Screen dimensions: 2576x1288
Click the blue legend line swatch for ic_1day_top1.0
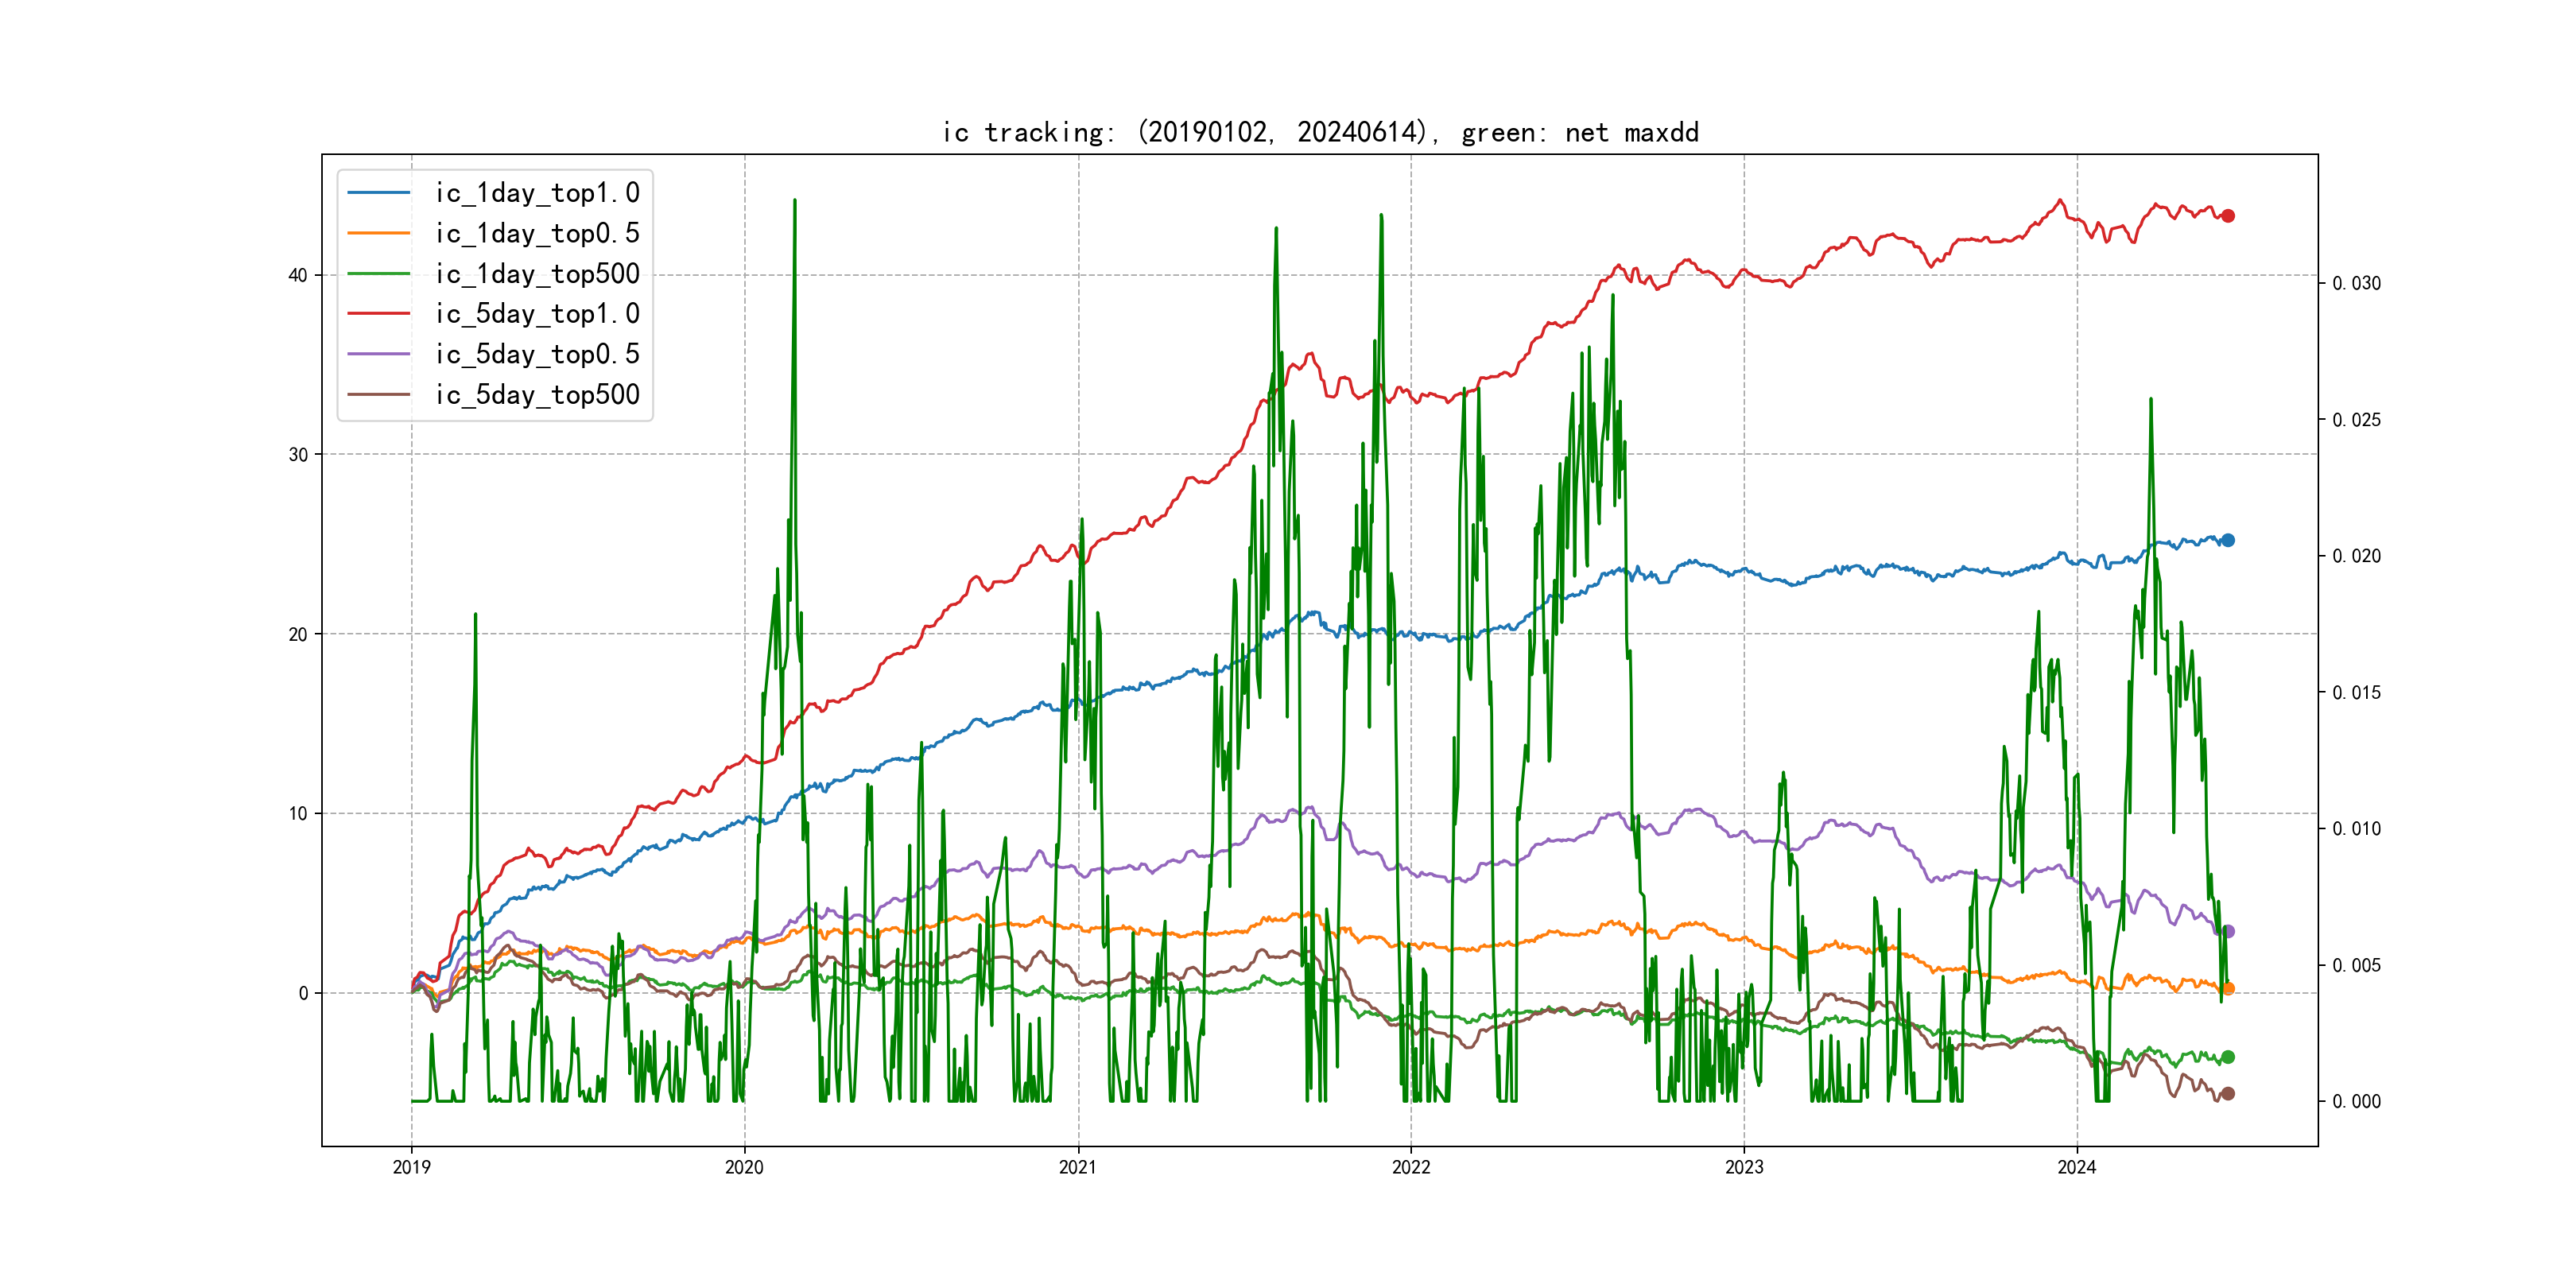coord(378,193)
